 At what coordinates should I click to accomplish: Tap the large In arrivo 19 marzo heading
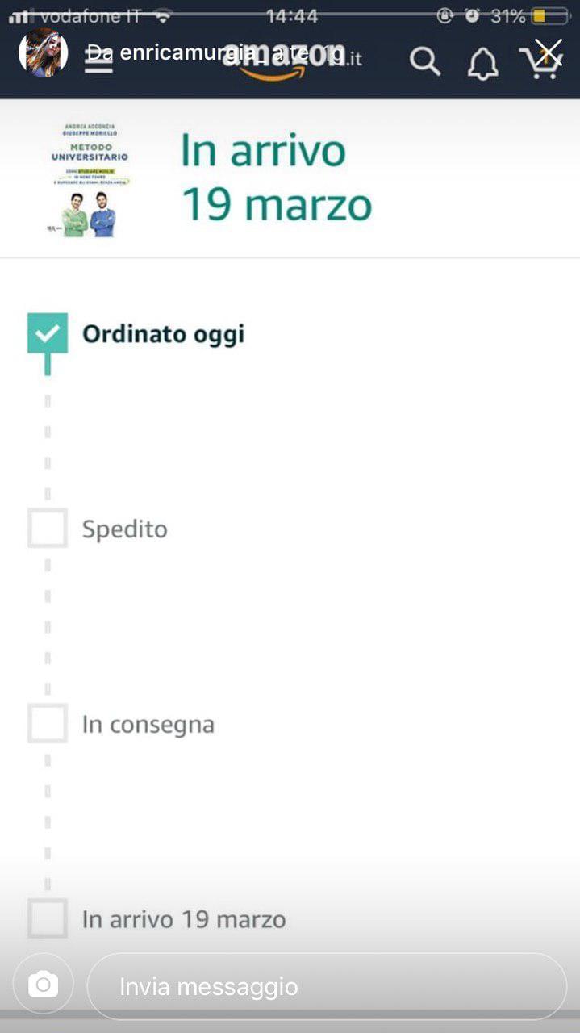click(274, 178)
